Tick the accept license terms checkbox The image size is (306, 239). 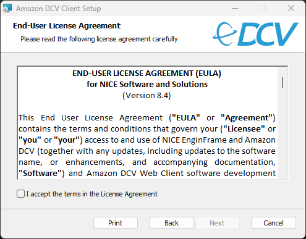point(20,194)
